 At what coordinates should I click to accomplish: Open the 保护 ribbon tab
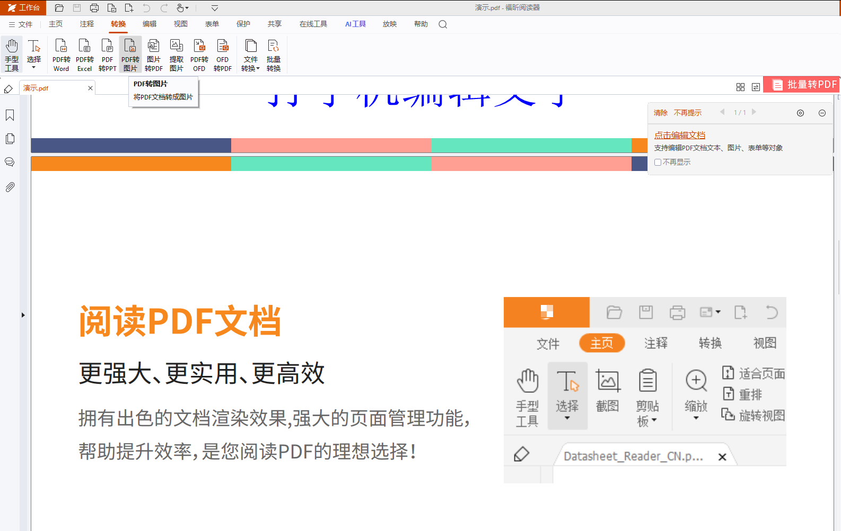click(x=243, y=24)
